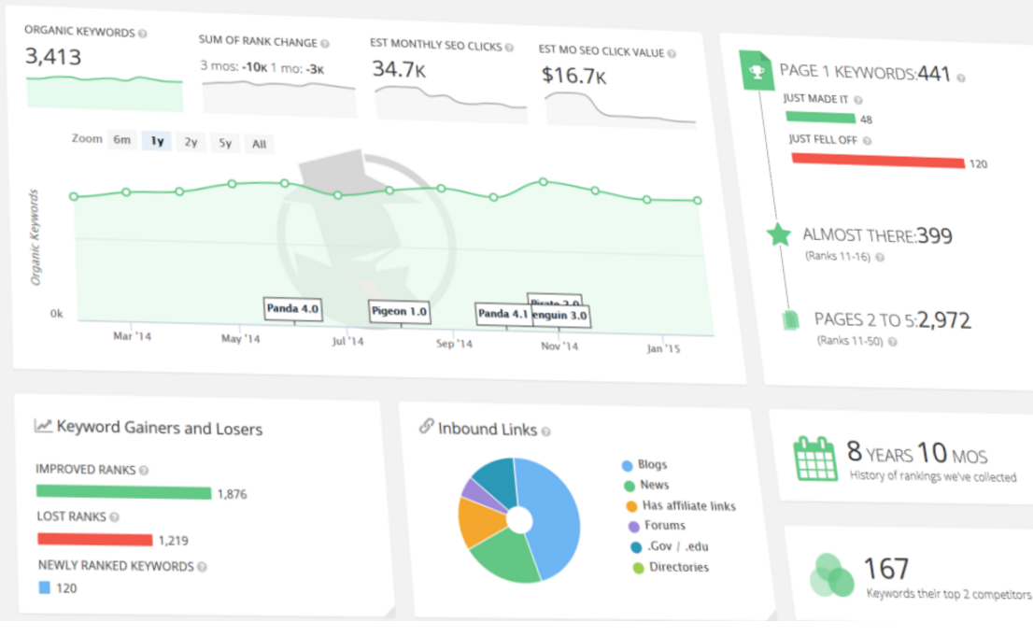
Task: Click the help icon next to Improved Ranks
Action: click(144, 471)
